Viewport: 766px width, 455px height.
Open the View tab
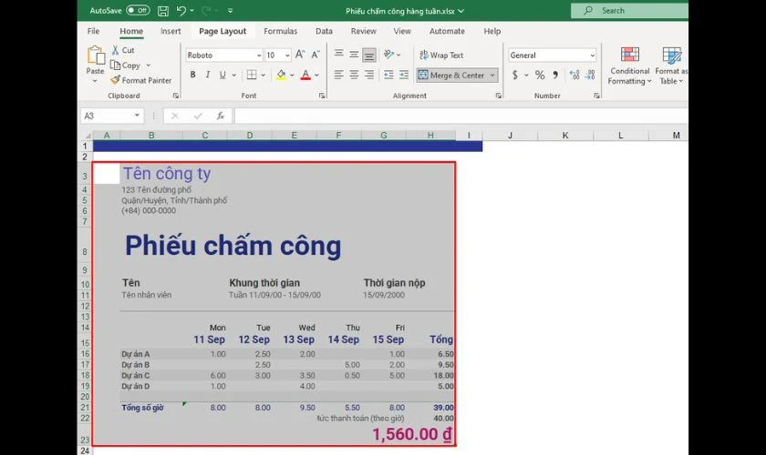[x=402, y=31]
